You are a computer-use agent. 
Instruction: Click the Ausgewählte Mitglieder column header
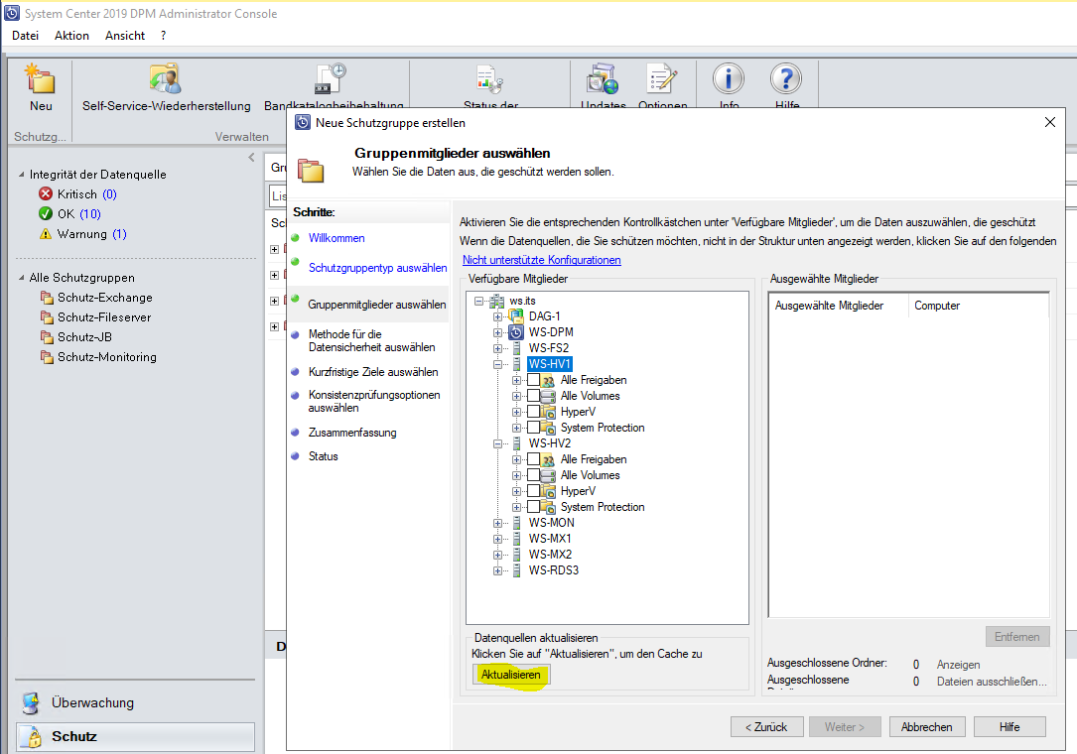coord(838,306)
